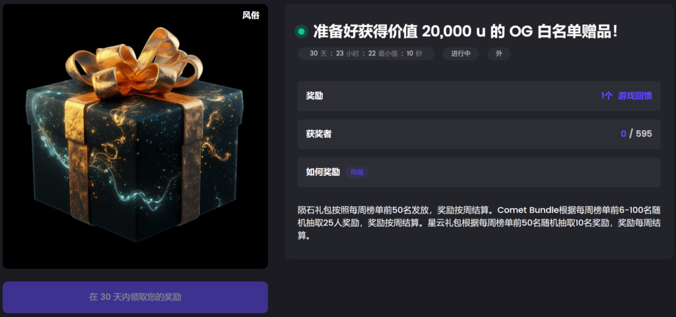The width and height of the screenshot is (676, 317).
Task: Click the 在 30 天内领取您的奖励 button
Action: (x=135, y=297)
